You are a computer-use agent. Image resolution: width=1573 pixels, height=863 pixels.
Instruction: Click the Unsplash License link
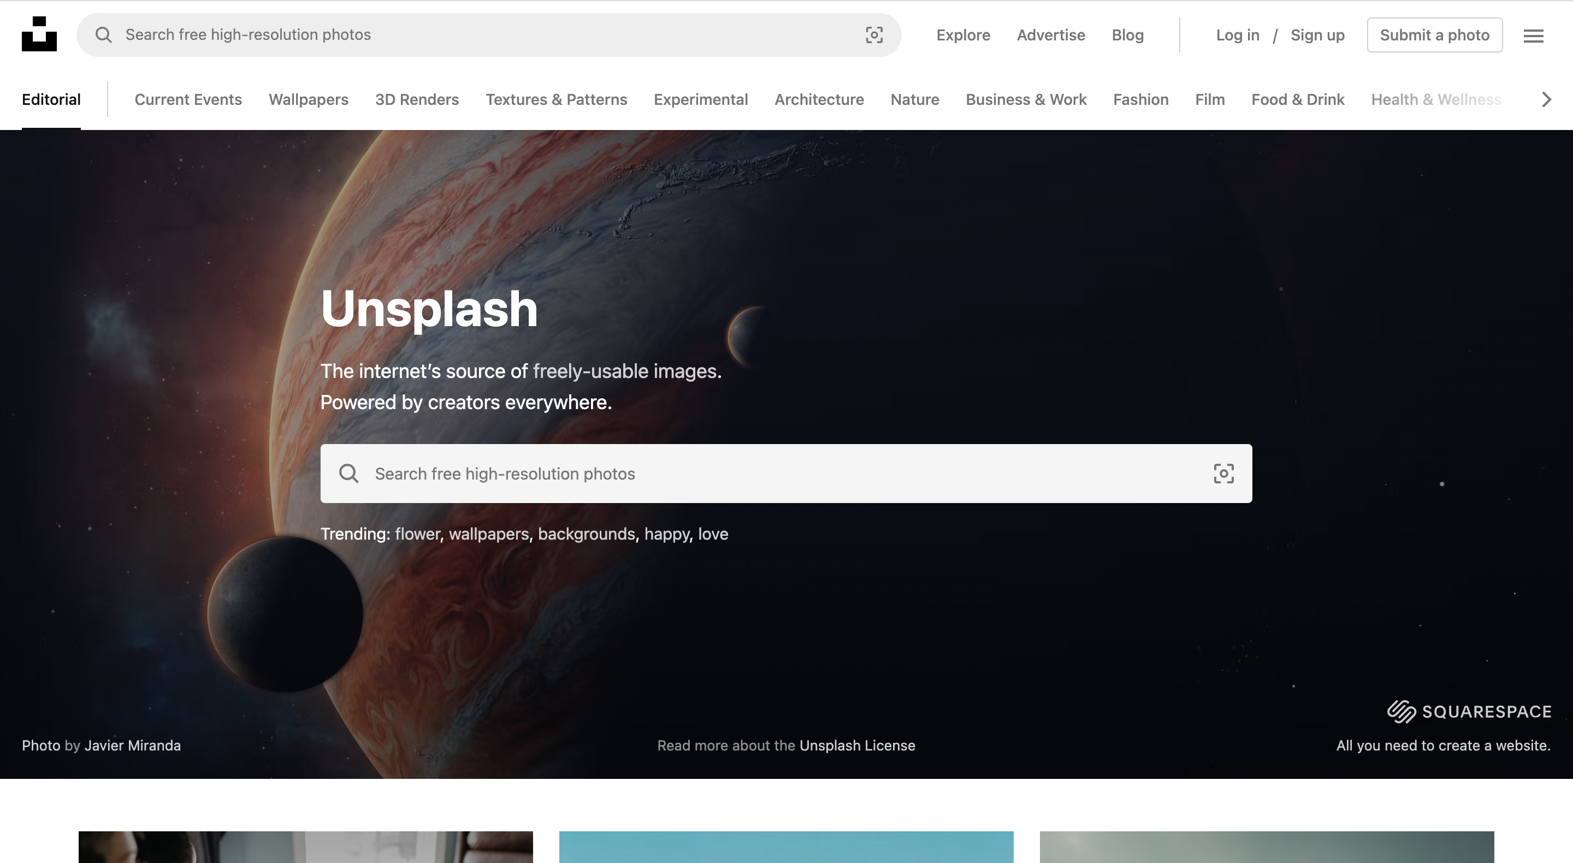pos(857,744)
